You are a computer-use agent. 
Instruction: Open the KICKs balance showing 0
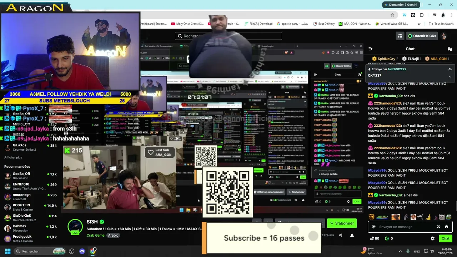coord(388,238)
